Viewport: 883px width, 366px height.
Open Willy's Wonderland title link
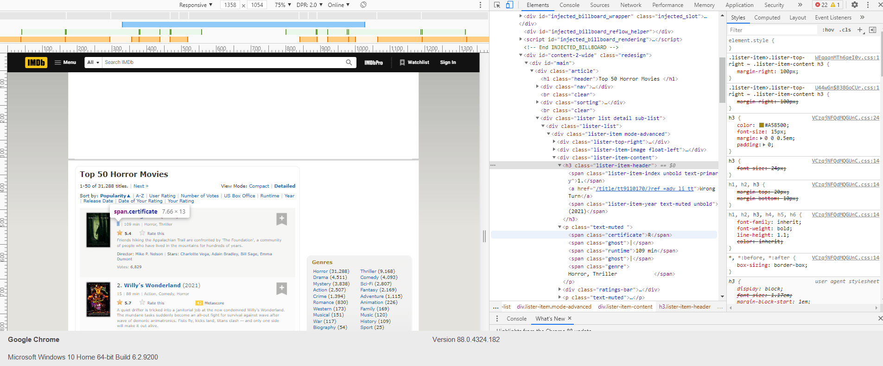152,285
